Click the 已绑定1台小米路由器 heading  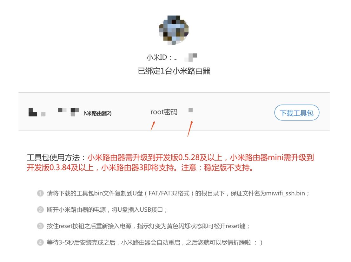(x=174, y=71)
